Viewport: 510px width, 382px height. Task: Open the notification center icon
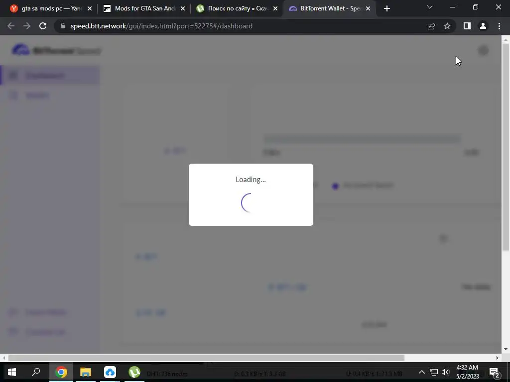495,372
